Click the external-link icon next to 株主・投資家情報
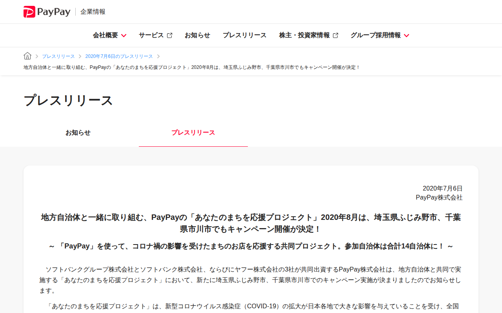The width and height of the screenshot is (502, 313). pyautogui.click(x=335, y=35)
